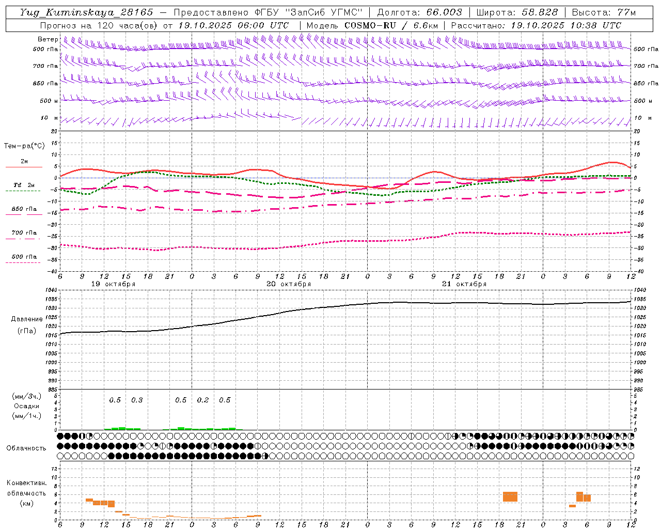Click the 0.2 precipitation amount value
Screen dimensions: 661x529
[x=203, y=400]
